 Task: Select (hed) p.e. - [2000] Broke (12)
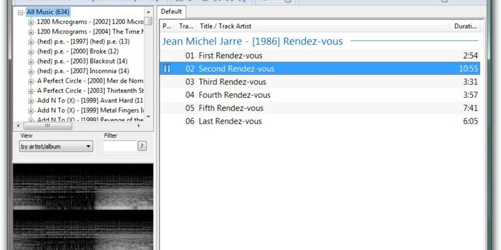click(x=78, y=52)
